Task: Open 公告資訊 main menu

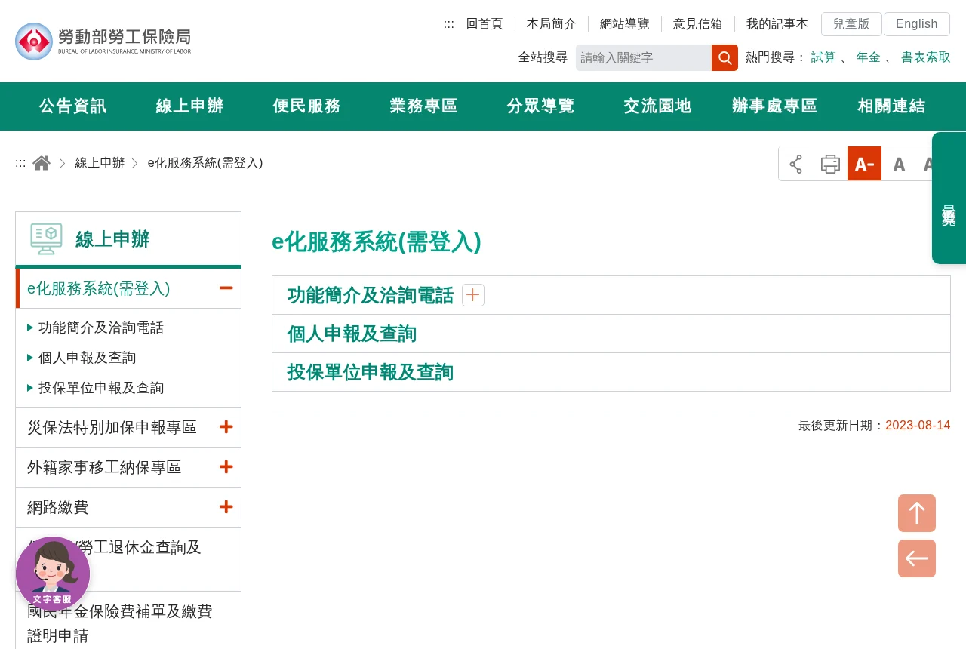Action: pos(73,106)
